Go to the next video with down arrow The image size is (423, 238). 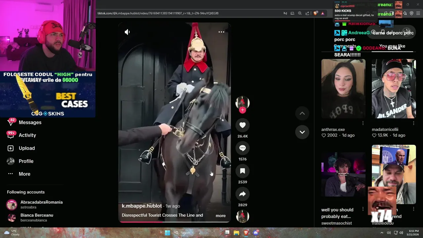pyautogui.click(x=302, y=132)
